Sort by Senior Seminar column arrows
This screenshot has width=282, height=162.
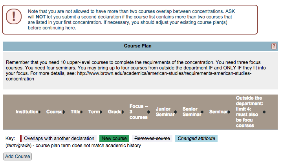[202, 112]
